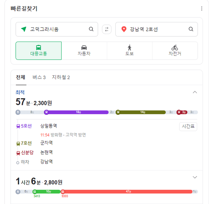The width and height of the screenshot is (209, 204).
Task: Select the 대중교통 transit mode
Action: 39,51
